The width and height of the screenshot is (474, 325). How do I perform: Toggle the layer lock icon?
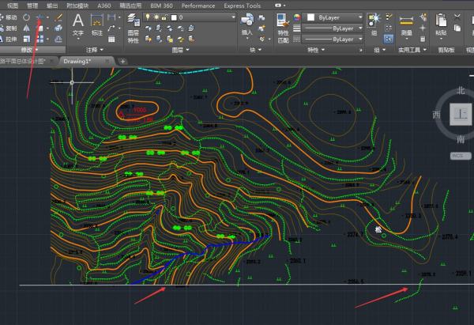click(x=164, y=17)
